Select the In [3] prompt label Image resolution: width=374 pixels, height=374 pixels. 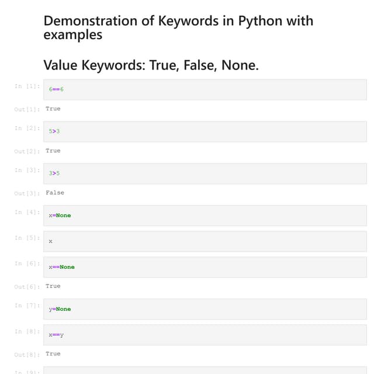coord(27,170)
